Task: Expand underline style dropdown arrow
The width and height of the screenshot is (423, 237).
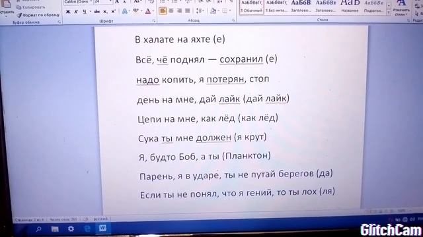Action: (x=90, y=12)
